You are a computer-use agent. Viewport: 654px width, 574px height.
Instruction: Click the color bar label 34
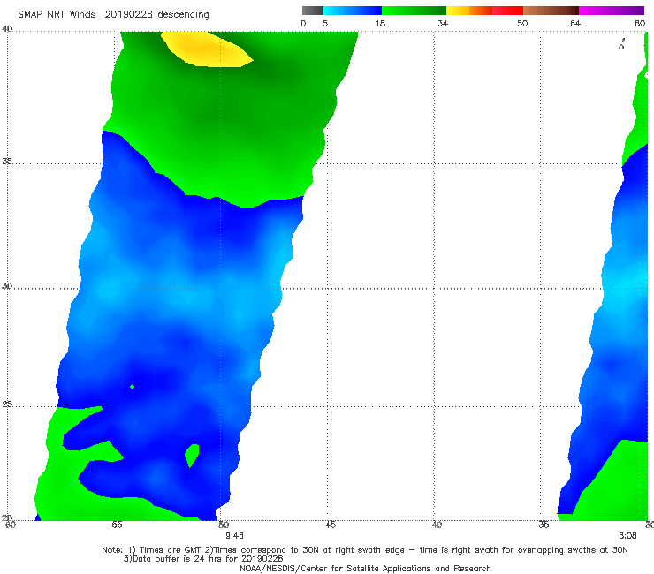pos(443,23)
